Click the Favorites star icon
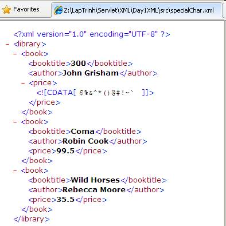 click(6, 10)
